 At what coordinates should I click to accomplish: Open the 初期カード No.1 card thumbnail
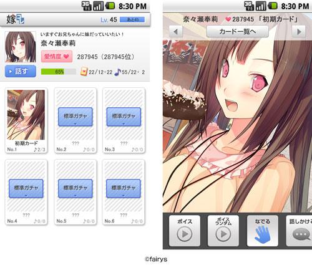click(x=26, y=115)
